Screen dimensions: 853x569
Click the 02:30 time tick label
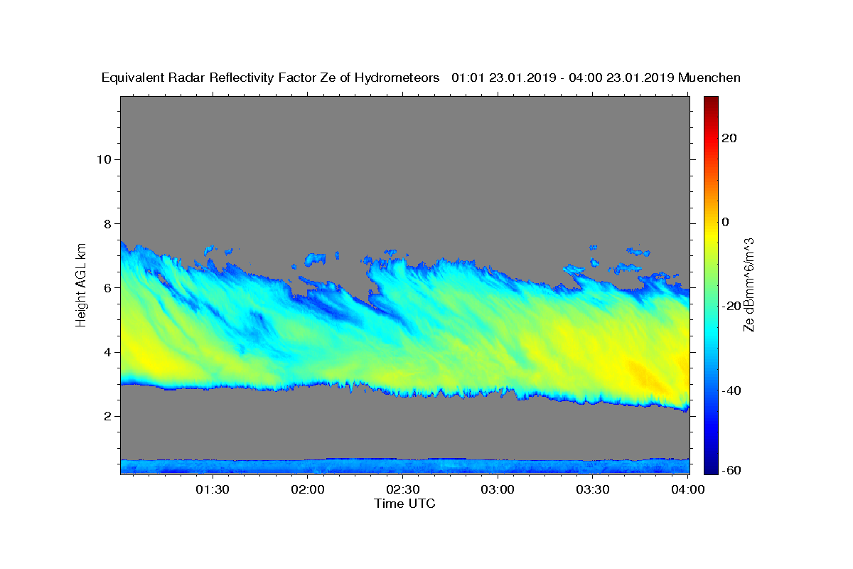click(402, 490)
